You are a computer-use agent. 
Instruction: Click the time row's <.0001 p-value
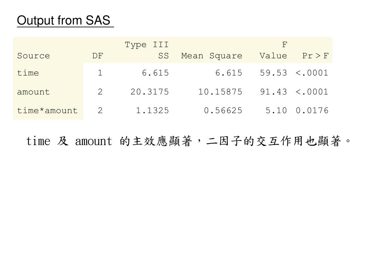tap(312, 73)
